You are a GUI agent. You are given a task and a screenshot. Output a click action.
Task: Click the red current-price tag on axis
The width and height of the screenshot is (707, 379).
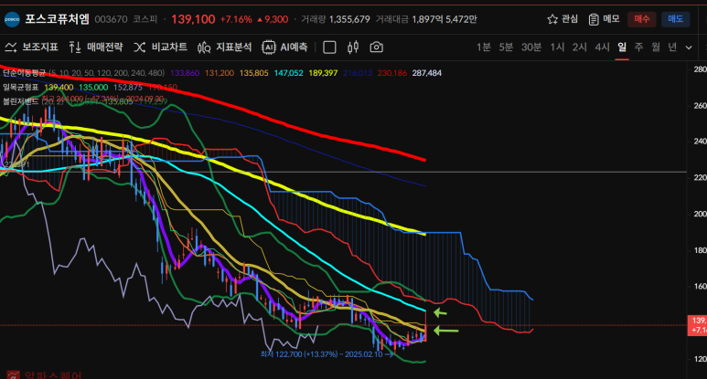pos(697,325)
